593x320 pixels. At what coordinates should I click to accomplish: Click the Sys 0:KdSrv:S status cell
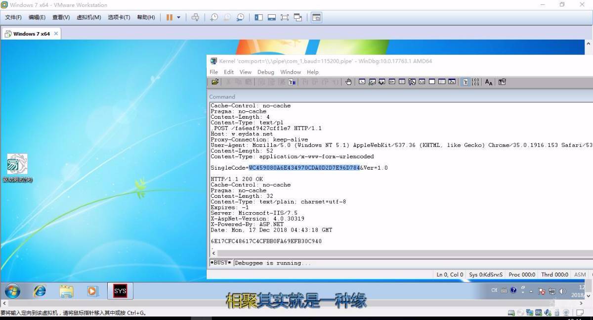(486, 274)
